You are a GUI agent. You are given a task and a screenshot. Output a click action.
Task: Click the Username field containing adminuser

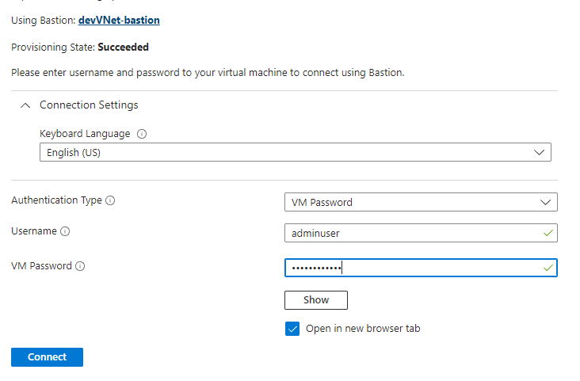pos(421,233)
